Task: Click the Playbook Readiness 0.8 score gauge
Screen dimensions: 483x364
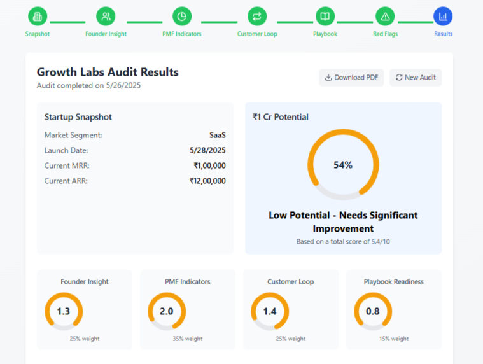Action: click(x=373, y=311)
